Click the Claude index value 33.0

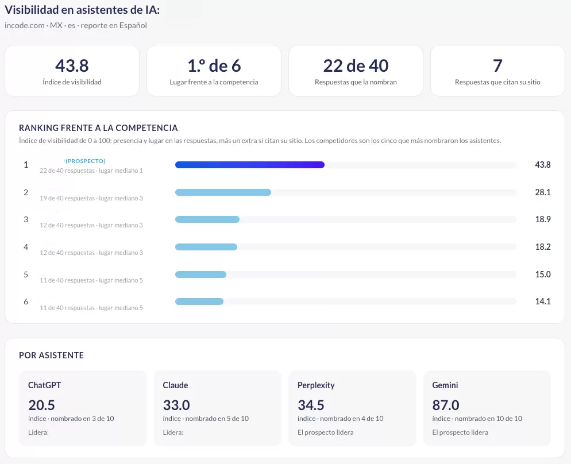coord(176,405)
